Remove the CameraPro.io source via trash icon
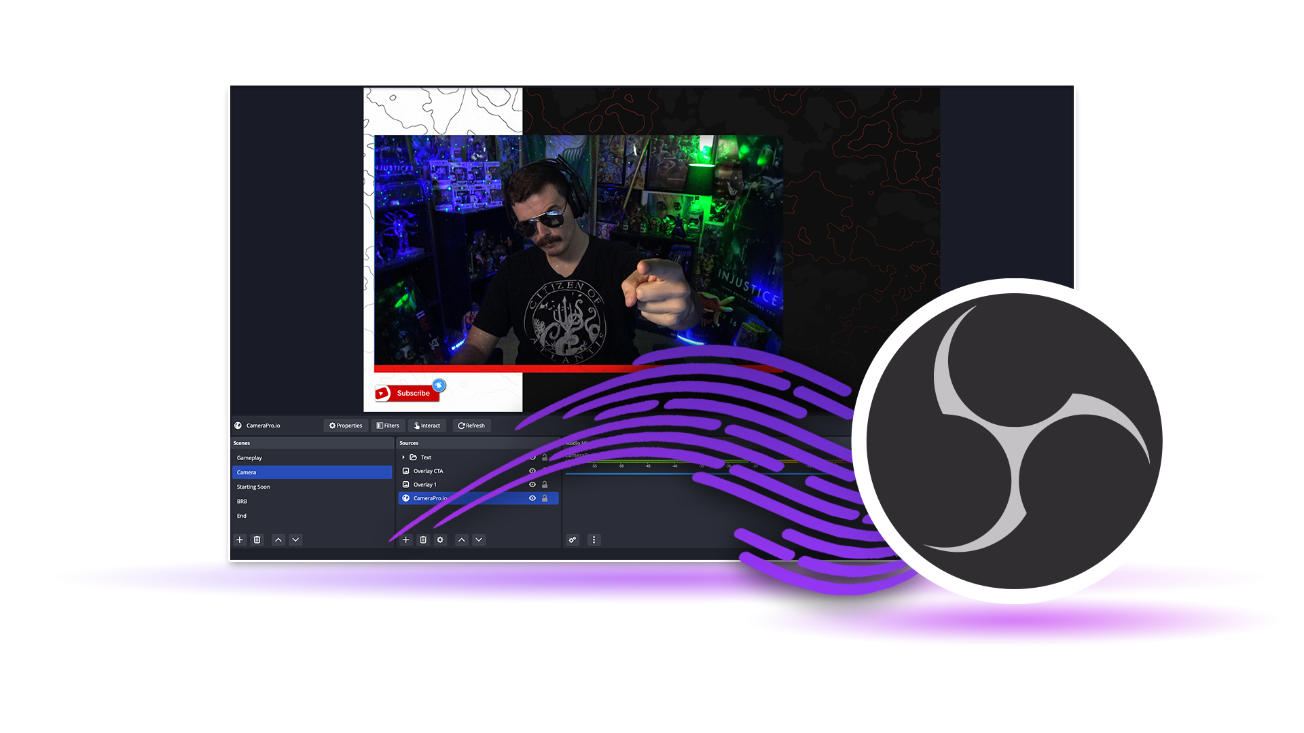Image resolution: width=1304 pixels, height=733 pixels. coord(423,540)
